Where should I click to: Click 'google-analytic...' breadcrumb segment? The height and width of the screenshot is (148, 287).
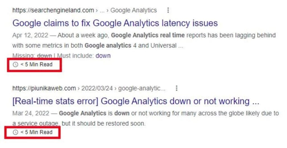142,88
